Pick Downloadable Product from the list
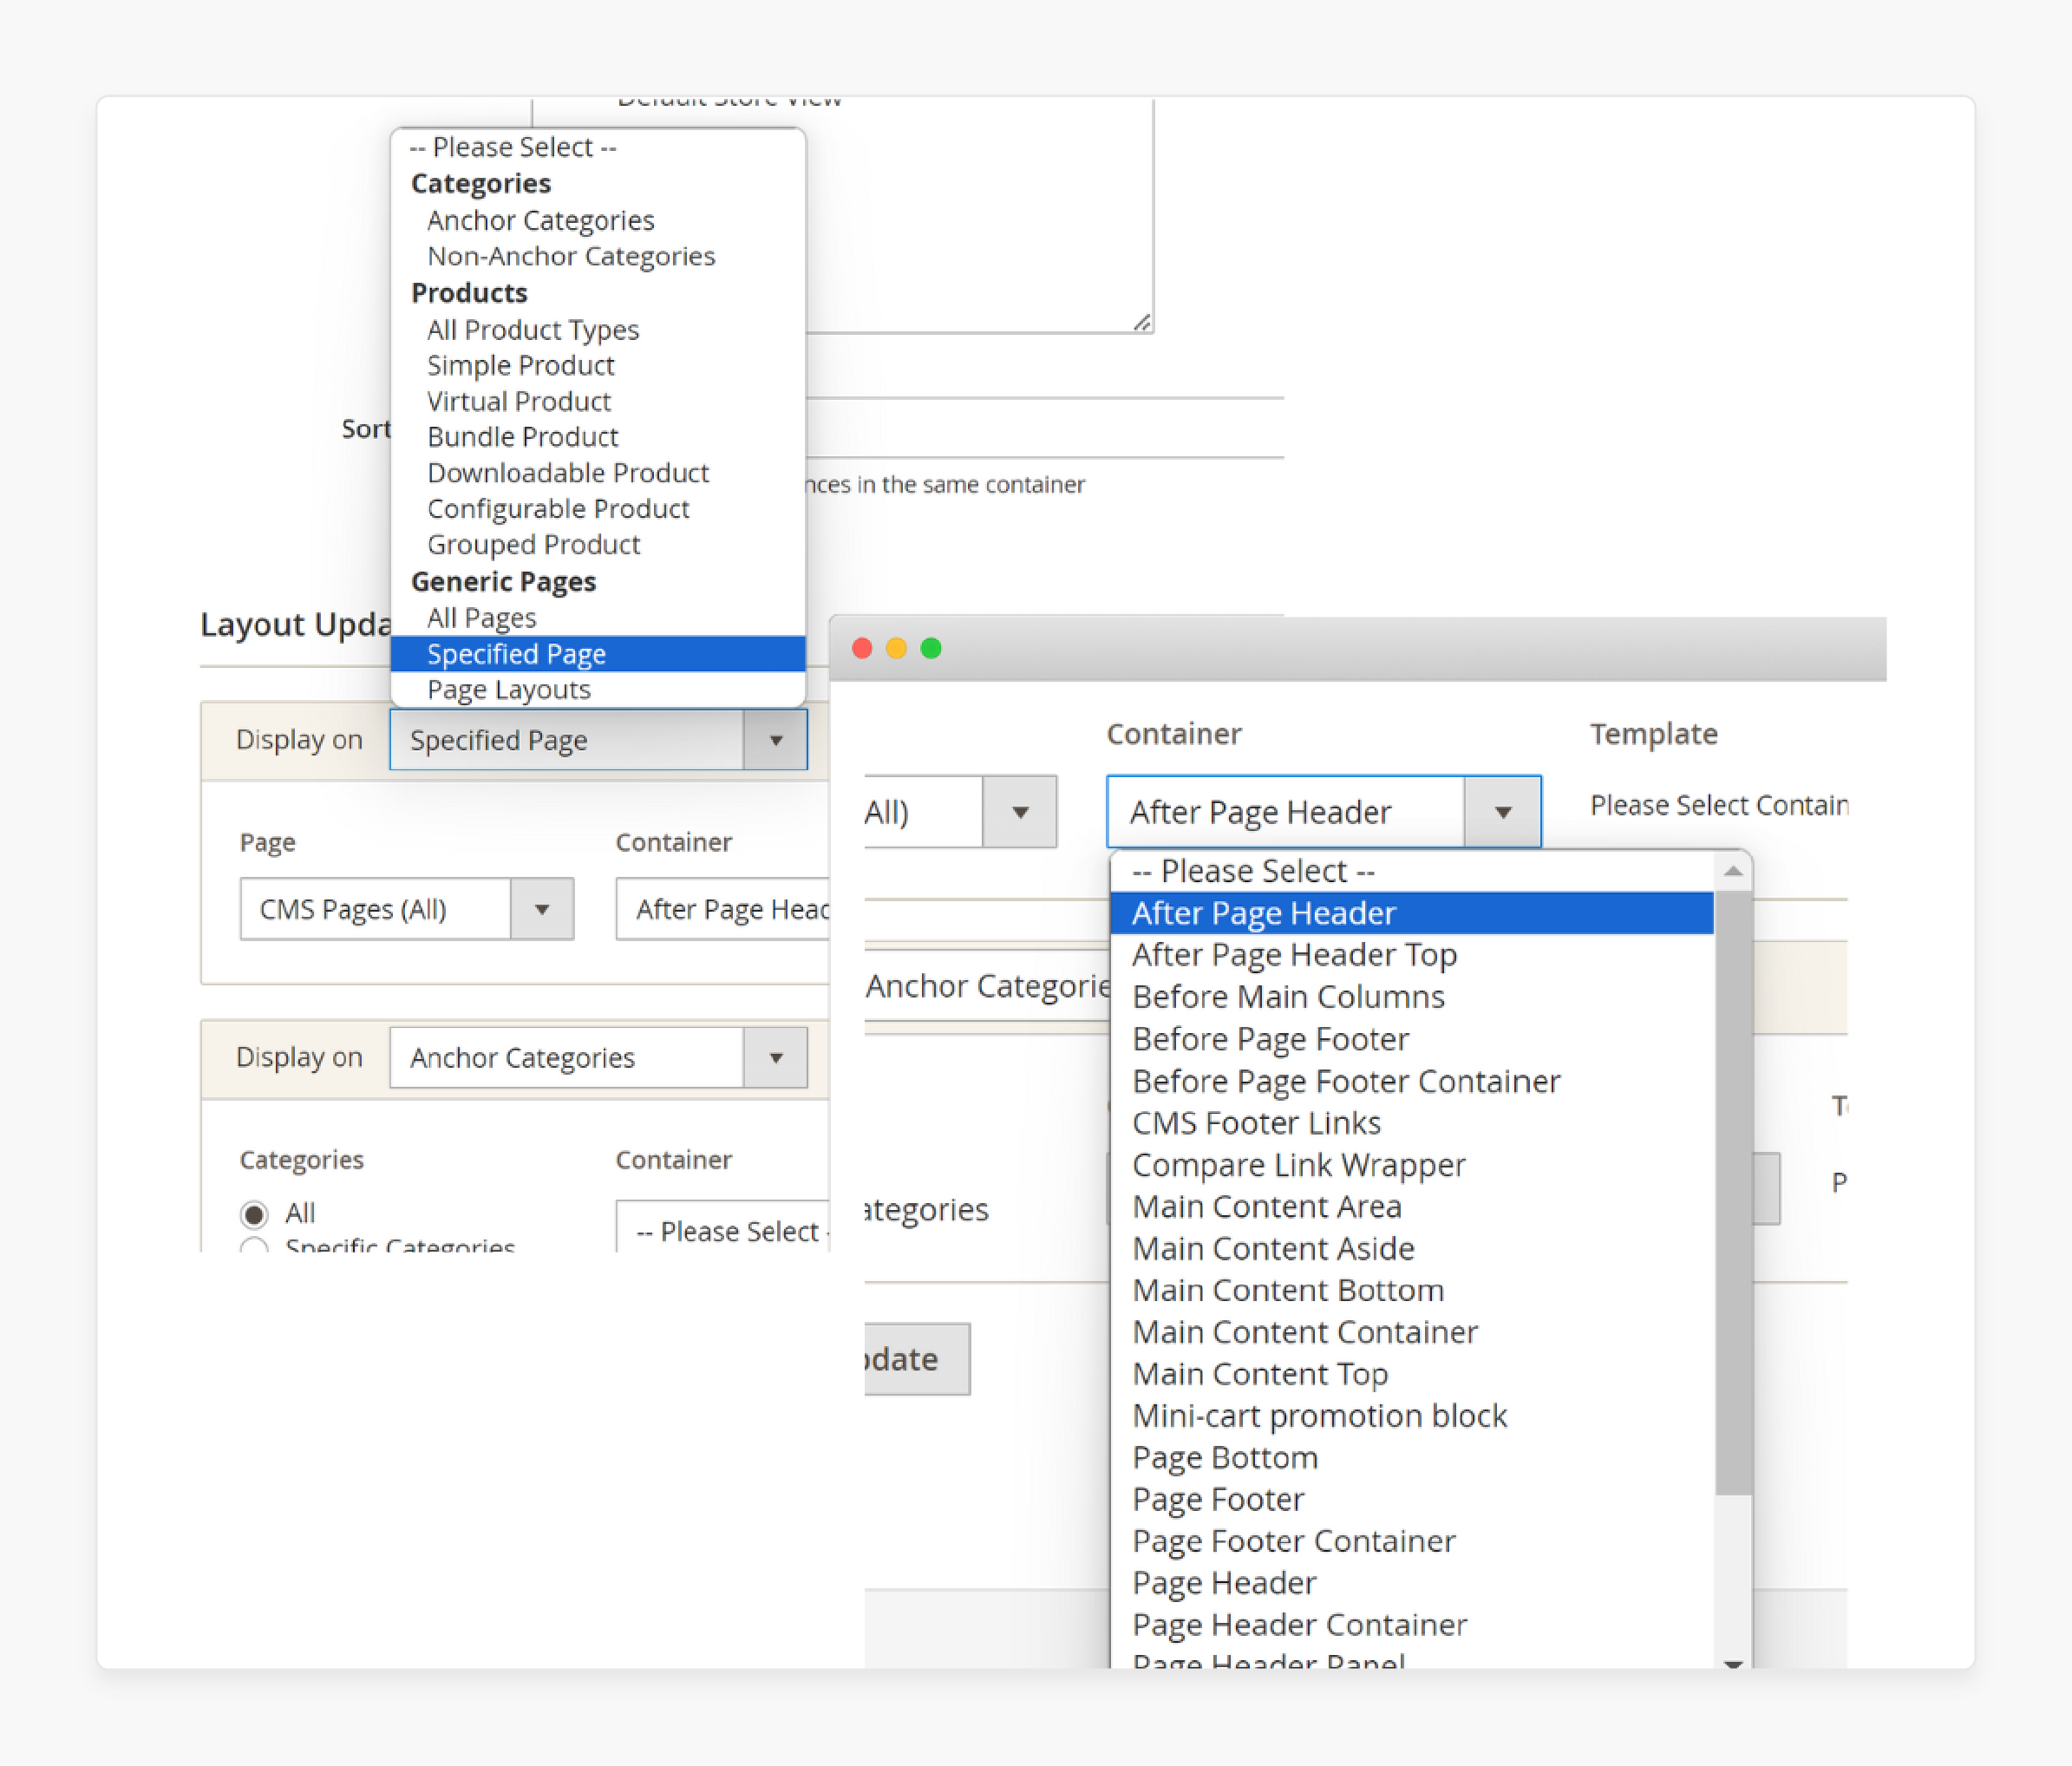2072x1766 pixels. [x=598, y=472]
